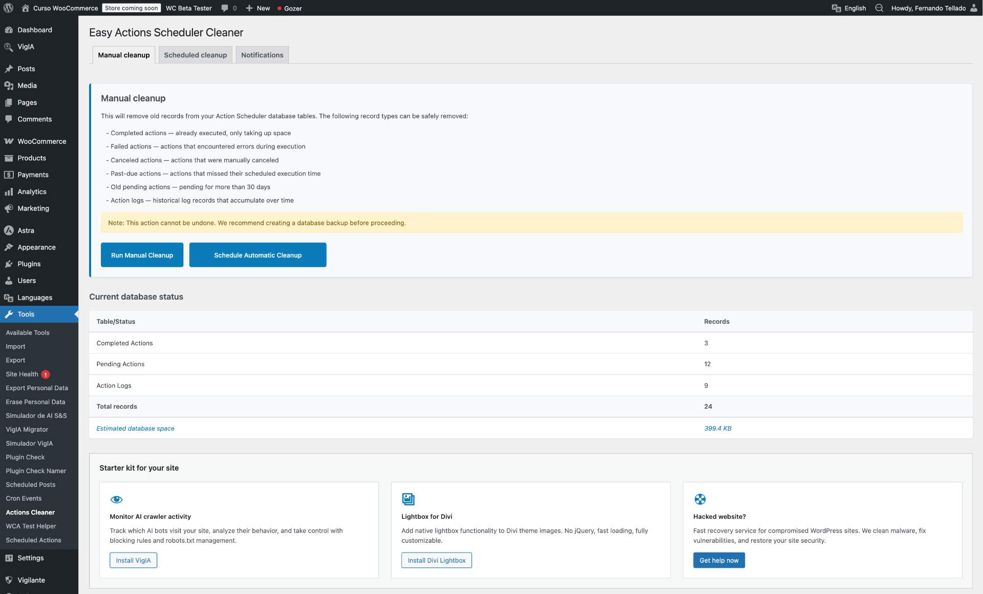983x594 pixels.
Task: Click the WooCommerce icon in sidebar
Action: [x=9, y=141]
